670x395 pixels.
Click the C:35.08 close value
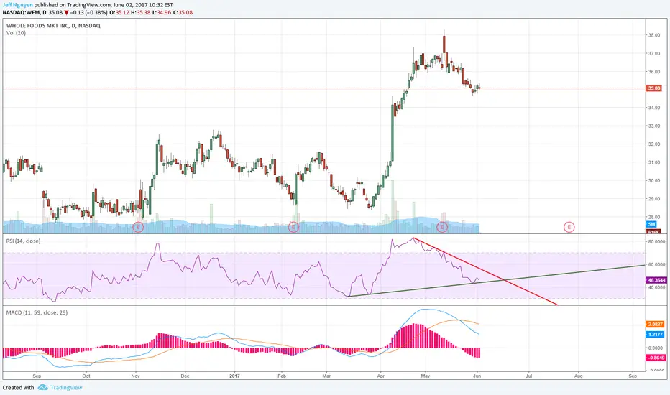183,13
